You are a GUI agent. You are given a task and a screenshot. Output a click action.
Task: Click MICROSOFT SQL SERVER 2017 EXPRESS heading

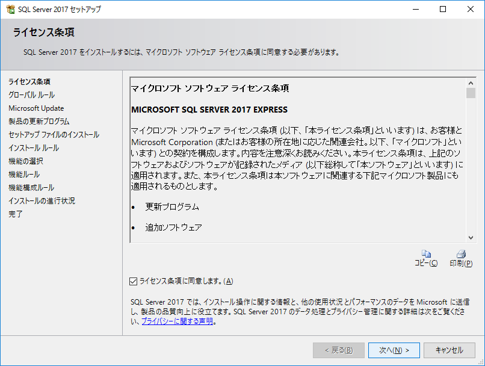(209, 110)
